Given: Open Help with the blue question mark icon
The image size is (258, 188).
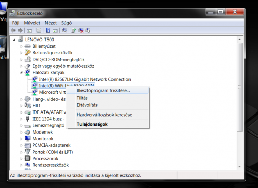Looking at the screenshot, I should [x=48, y=30].
